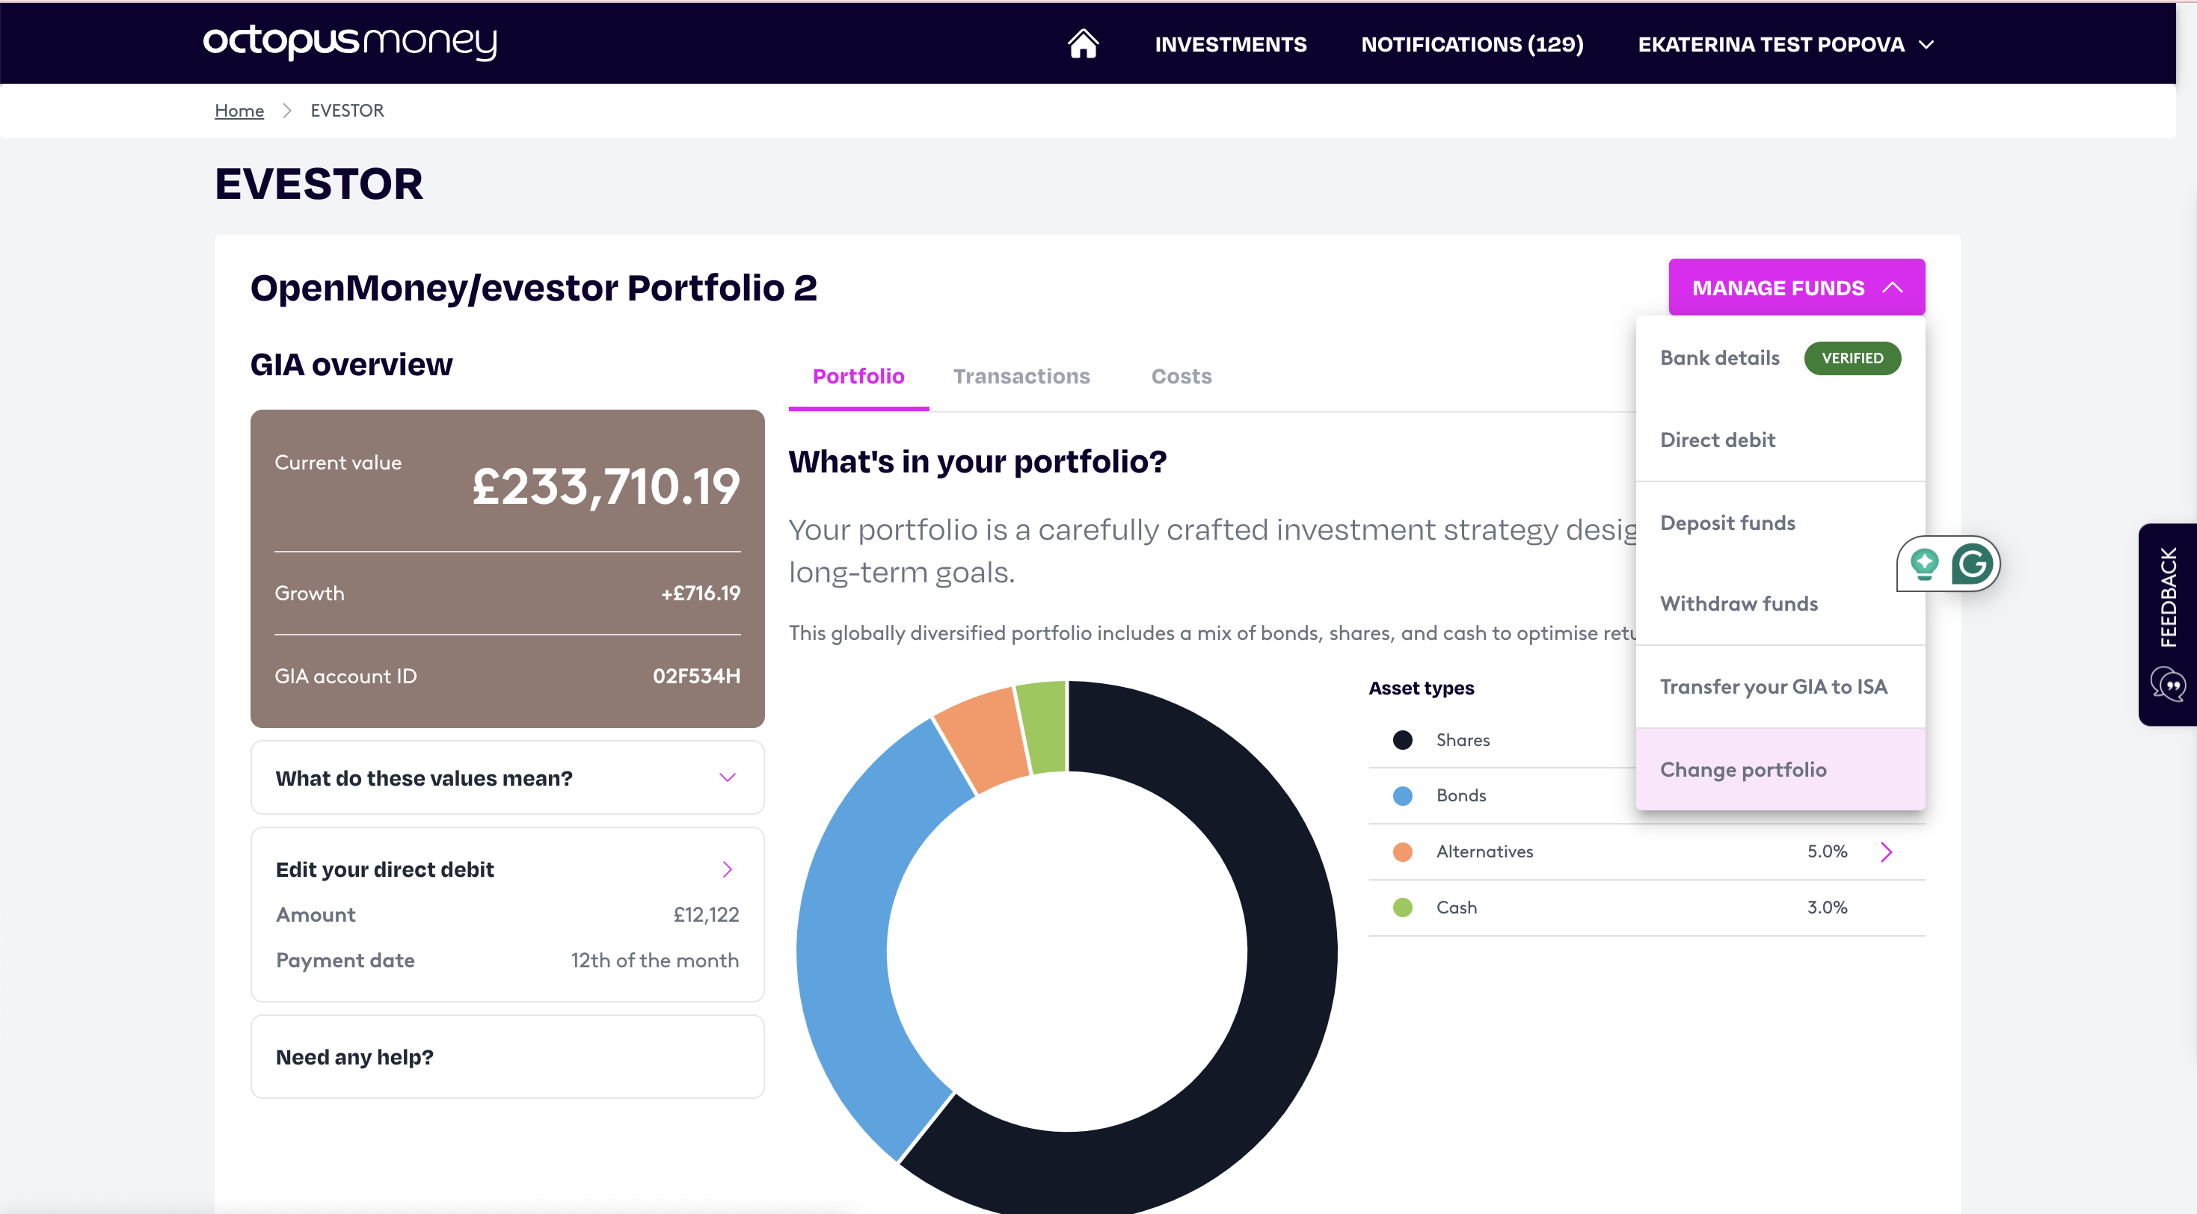Select Transfer your GIA to ISA
The height and width of the screenshot is (1214, 2197).
click(1779, 686)
